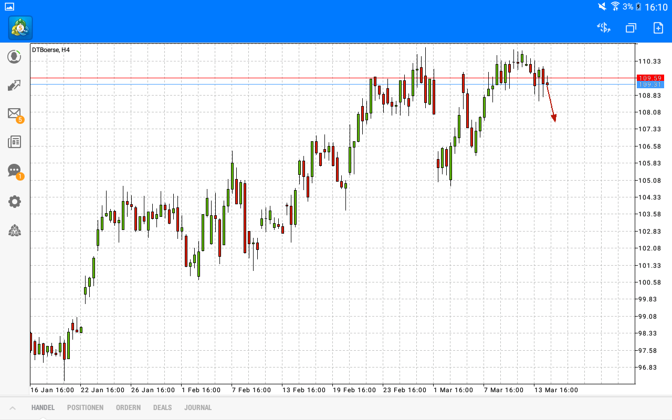Open the Settings gear in the sidebar
Image resolution: width=672 pixels, height=420 pixels.
(x=14, y=202)
